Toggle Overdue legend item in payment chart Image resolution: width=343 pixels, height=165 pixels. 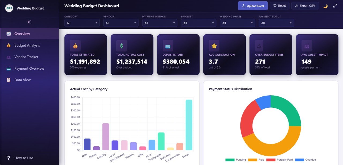point(305,160)
